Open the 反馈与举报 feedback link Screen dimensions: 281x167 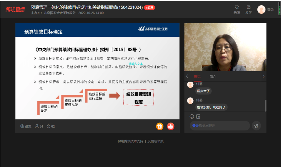(155, 141)
